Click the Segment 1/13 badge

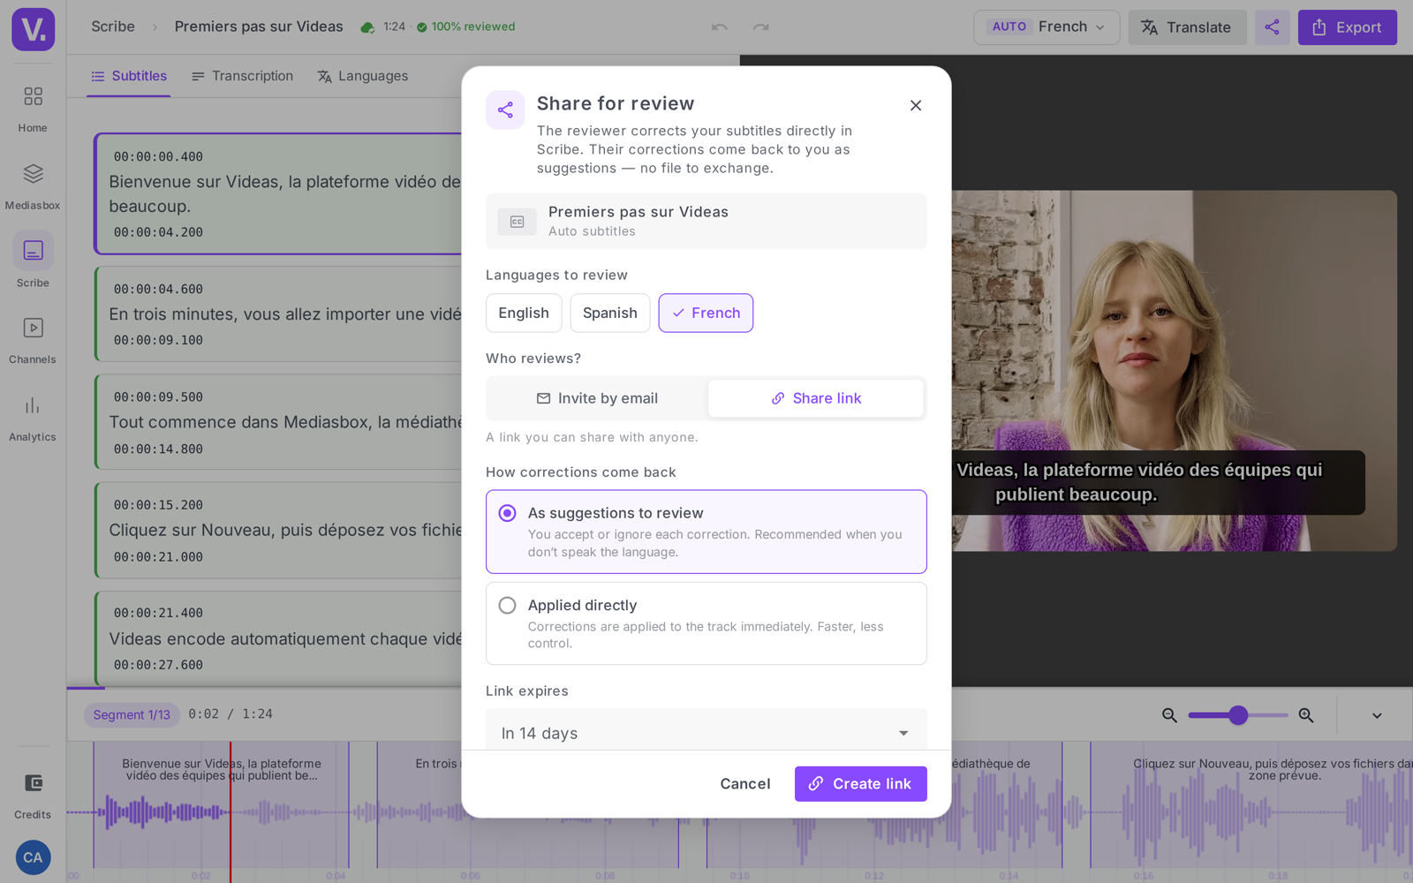click(x=132, y=714)
